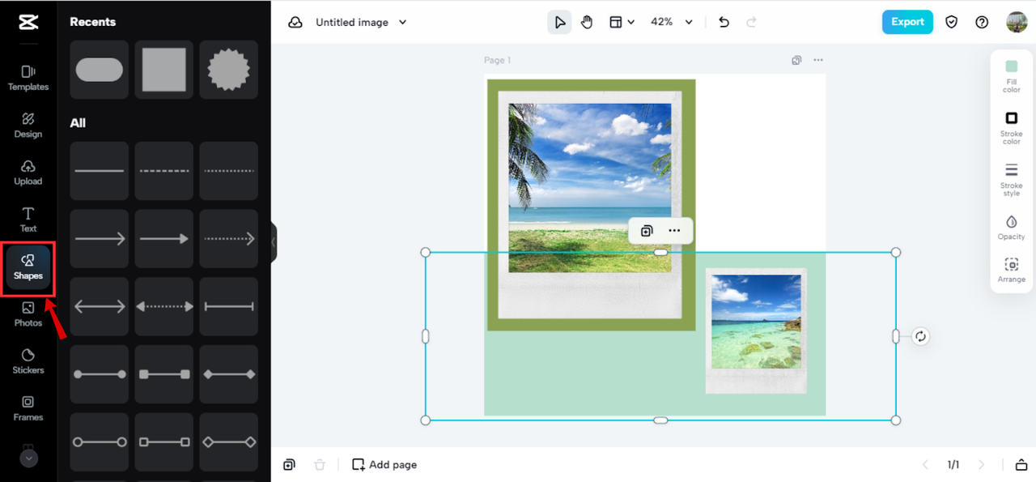Open the Opacity control

tap(1011, 228)
